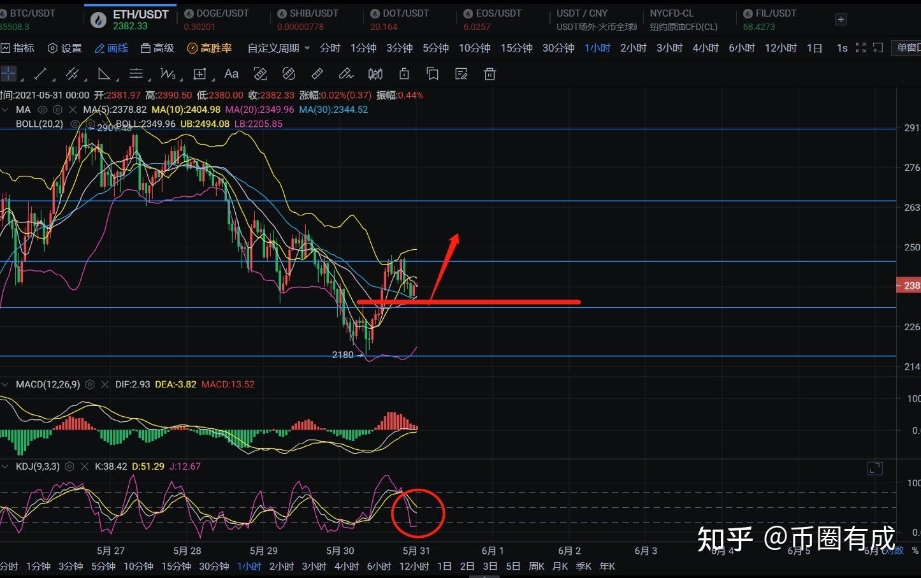Click the copy drawings icon
The height and width of the screenshot is (578, 921).
coord(433,74)
